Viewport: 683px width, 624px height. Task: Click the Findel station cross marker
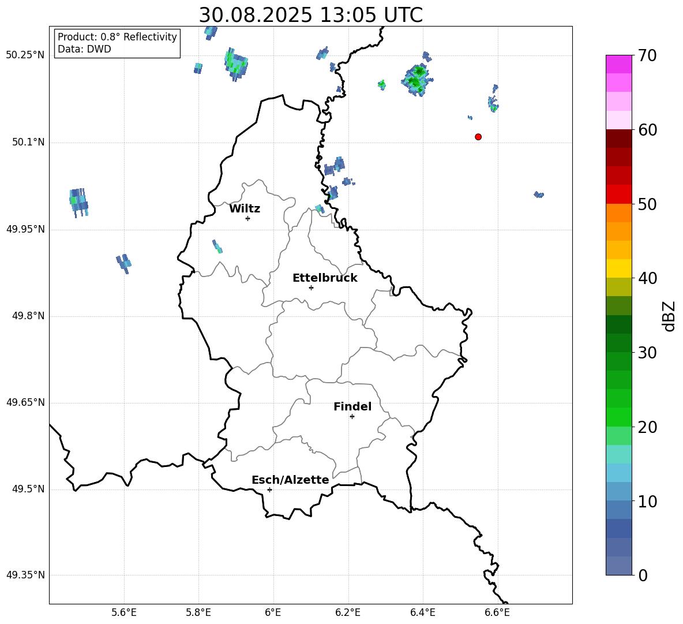point(352,416)
